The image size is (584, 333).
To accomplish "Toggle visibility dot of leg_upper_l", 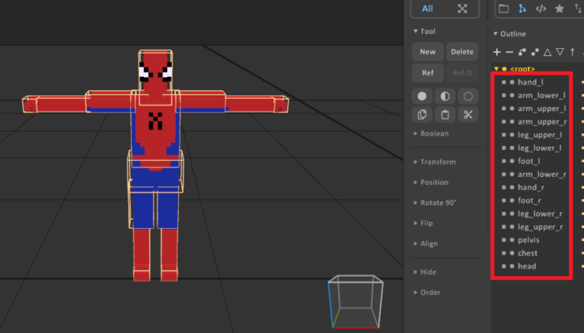I will [512, 135].
